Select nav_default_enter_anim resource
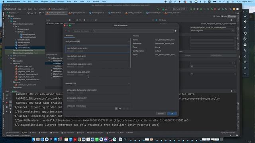This screenshot has height=143, width=255. tap(97, 49)
